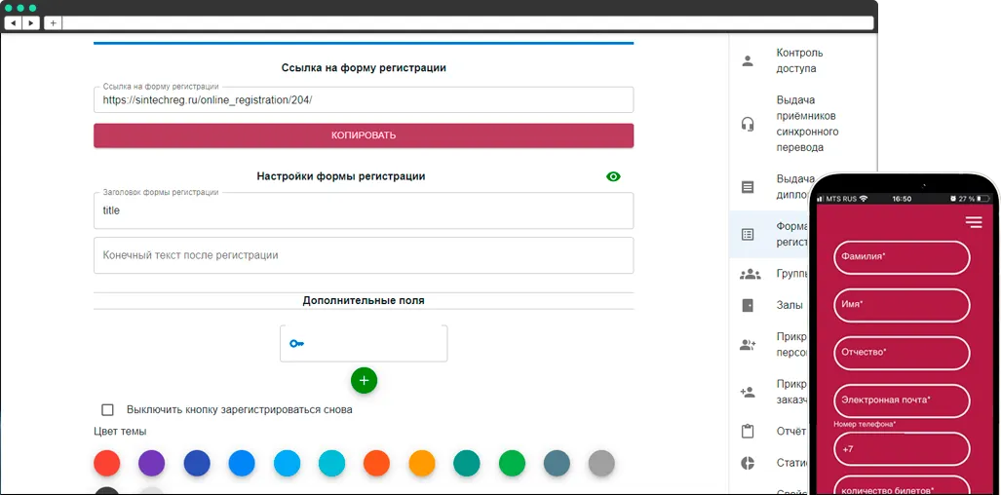Screen dimensions: 1001x495
Task: Click the Заголовок формы регистрации field
Action: pyautogui.click(x=364, y=210)
